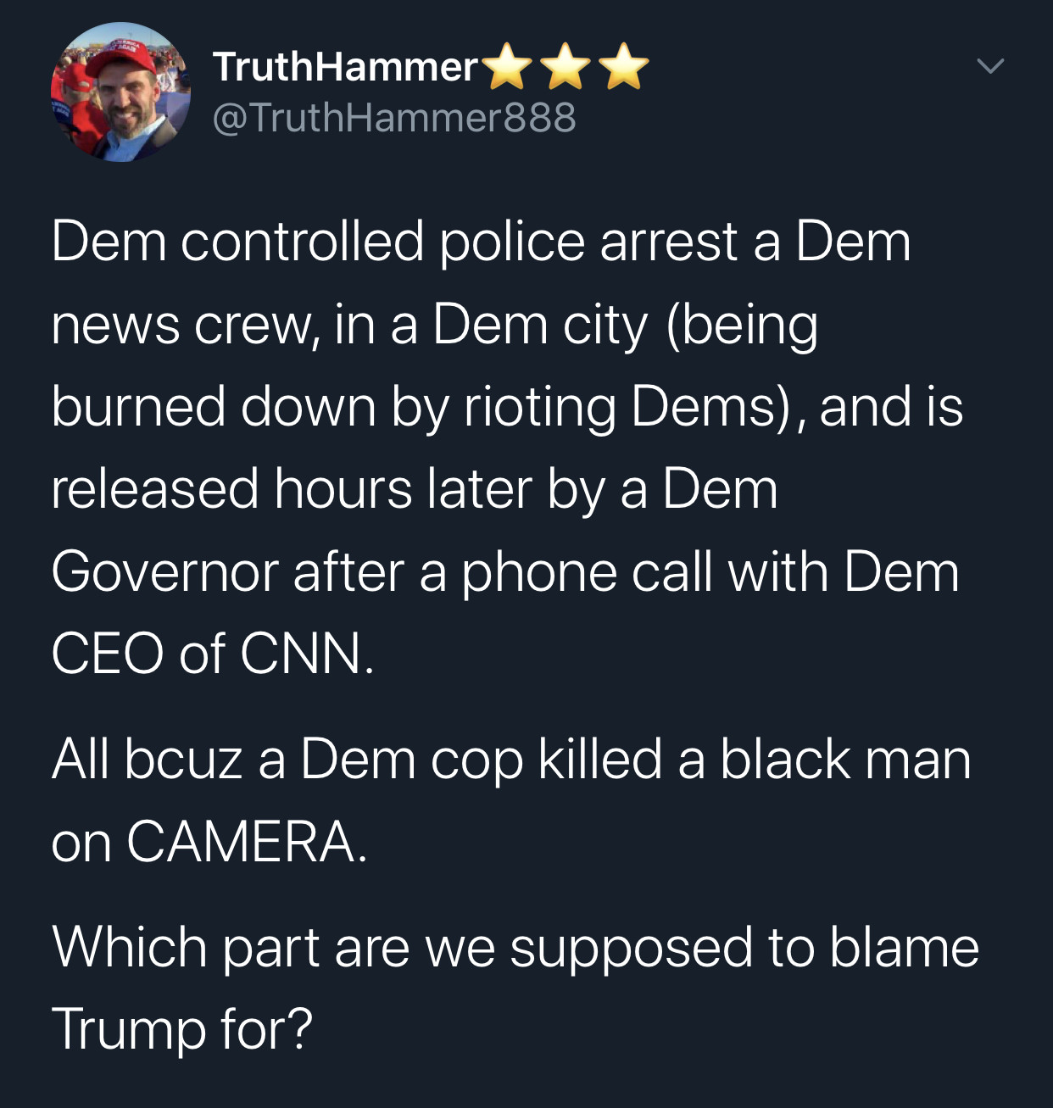
Task: Click the last gold star emoji
Action: pyautogui.click(x=625, y=67)
